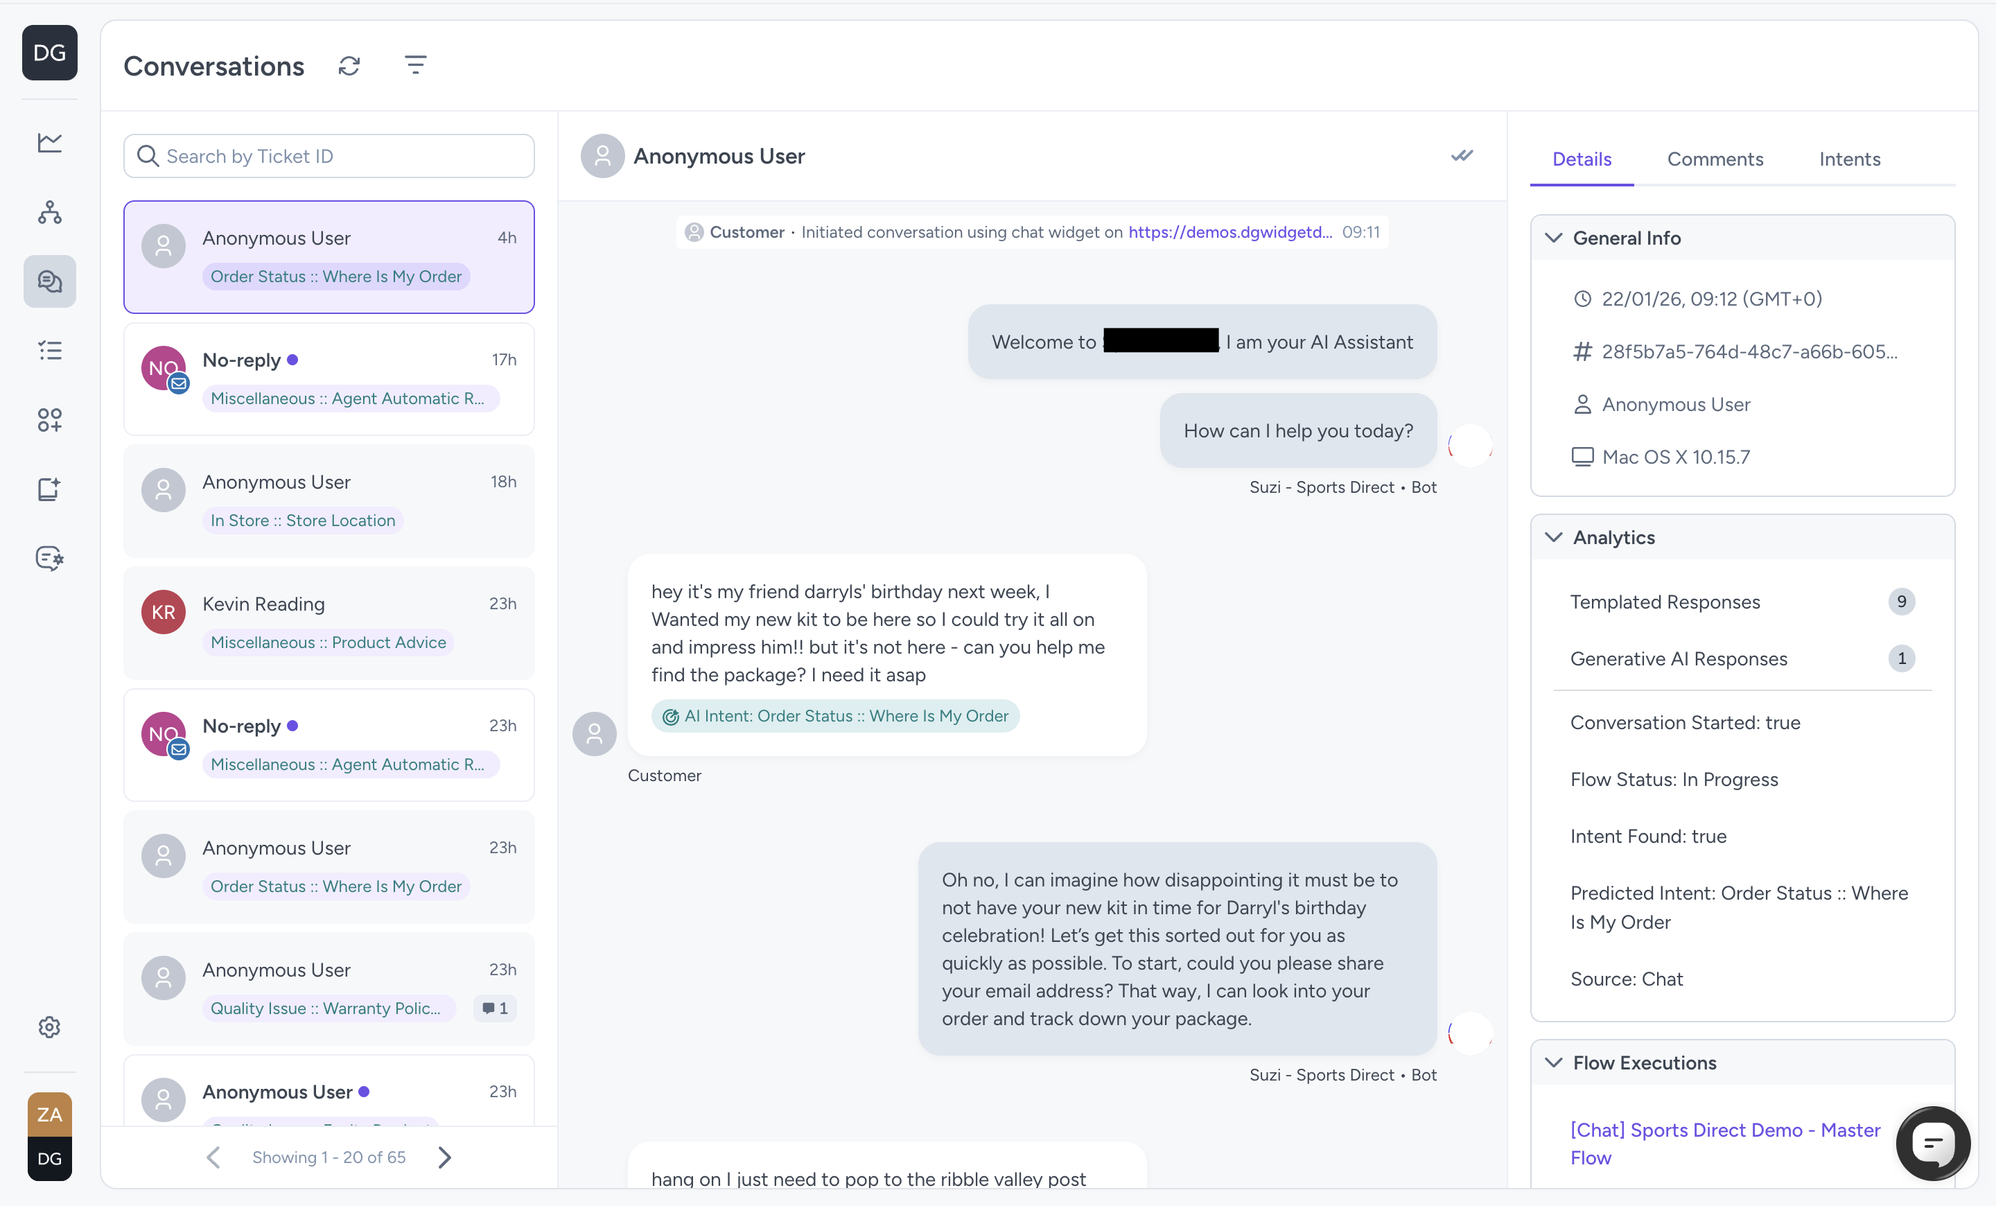Click the double-checkmark resolve icon
Image resolution: width=1996 pixels, height=1206 pixels.
tap(1462, 155)
